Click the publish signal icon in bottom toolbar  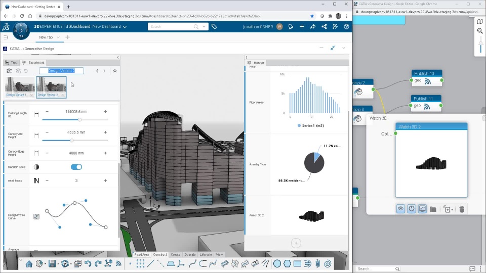pos(118,264)
